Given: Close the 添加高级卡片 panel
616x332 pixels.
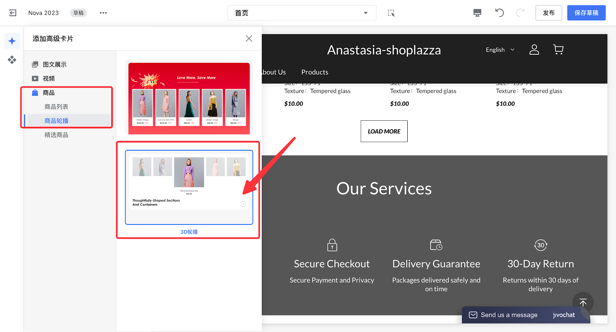Looking at the screenshot, I should click(x=249, y=38).
